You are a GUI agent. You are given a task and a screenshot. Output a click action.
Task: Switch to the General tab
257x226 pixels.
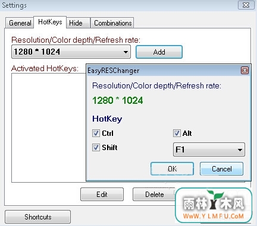point(20,23)
